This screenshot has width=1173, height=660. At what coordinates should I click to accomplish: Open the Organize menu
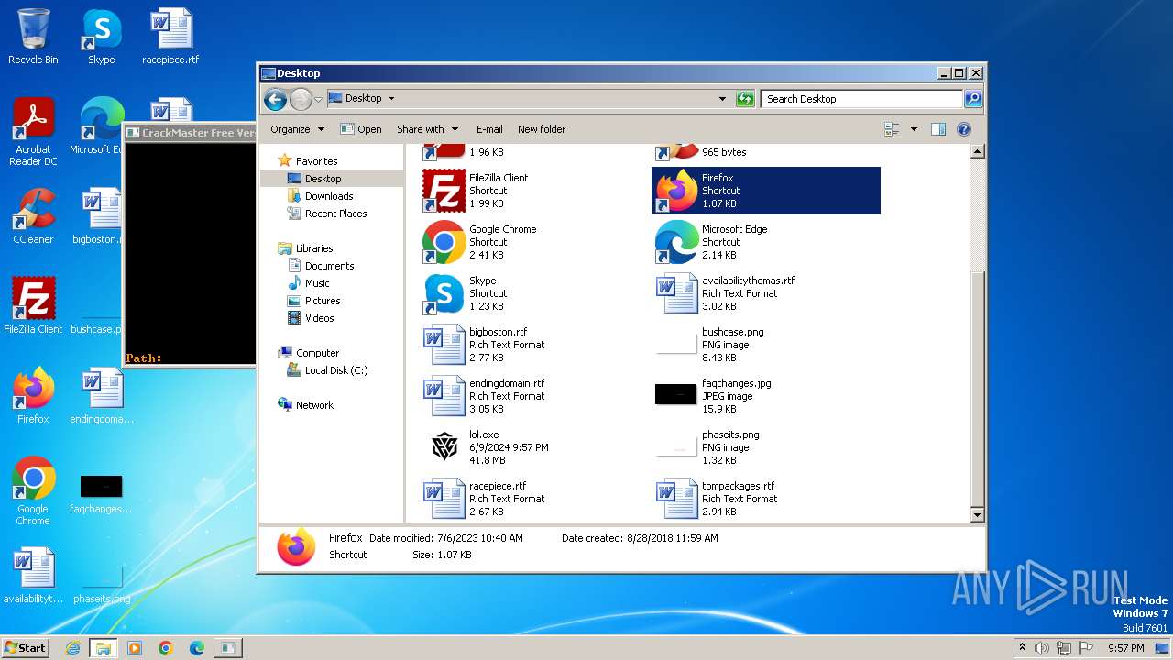click(297, 129)
